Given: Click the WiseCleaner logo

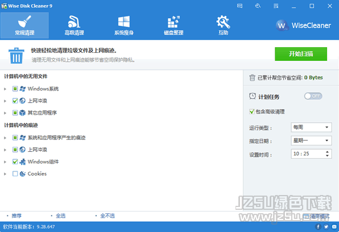Looking at the screenshot, I should (x=303, y=26).
